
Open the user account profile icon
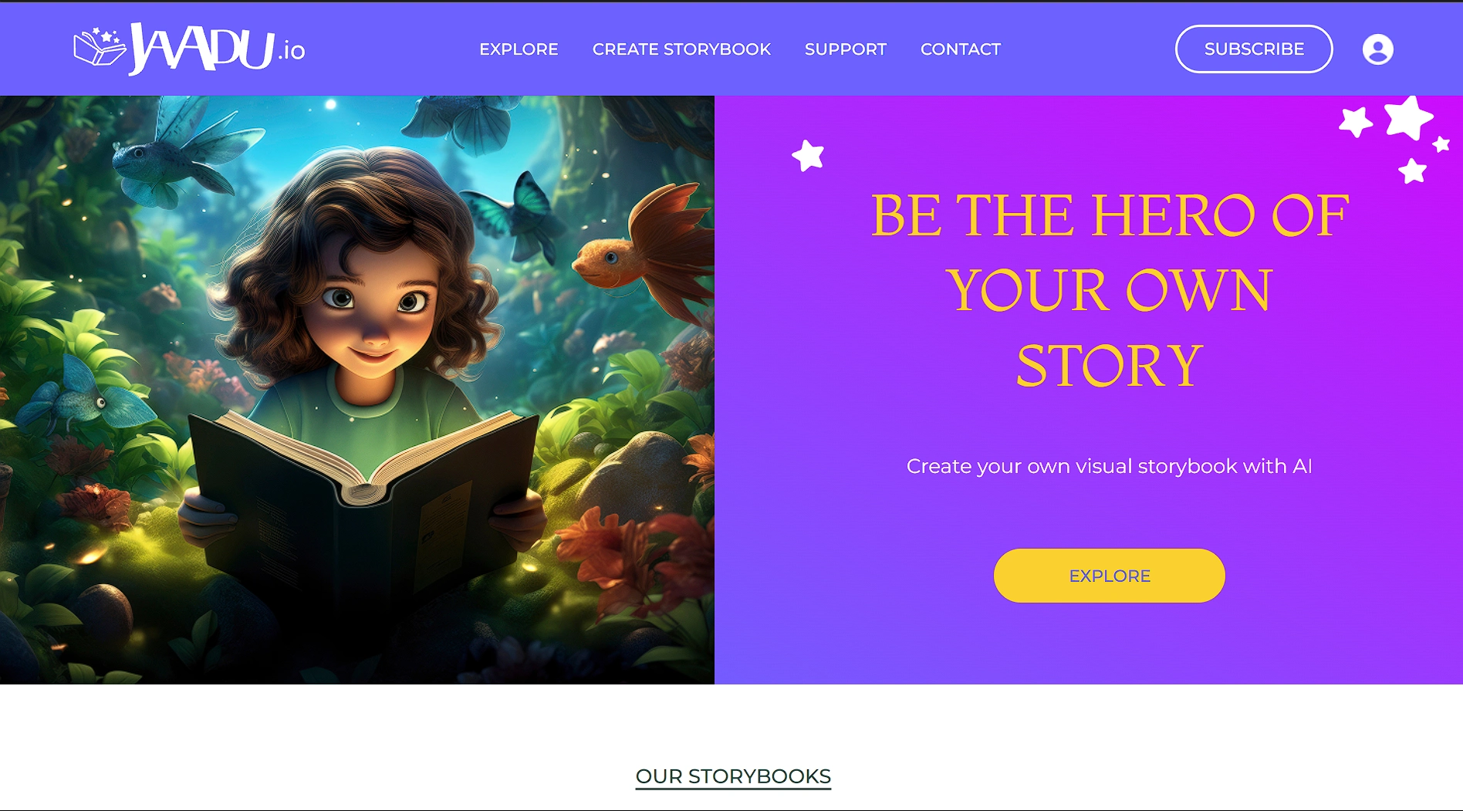(x=1377, y=49)
